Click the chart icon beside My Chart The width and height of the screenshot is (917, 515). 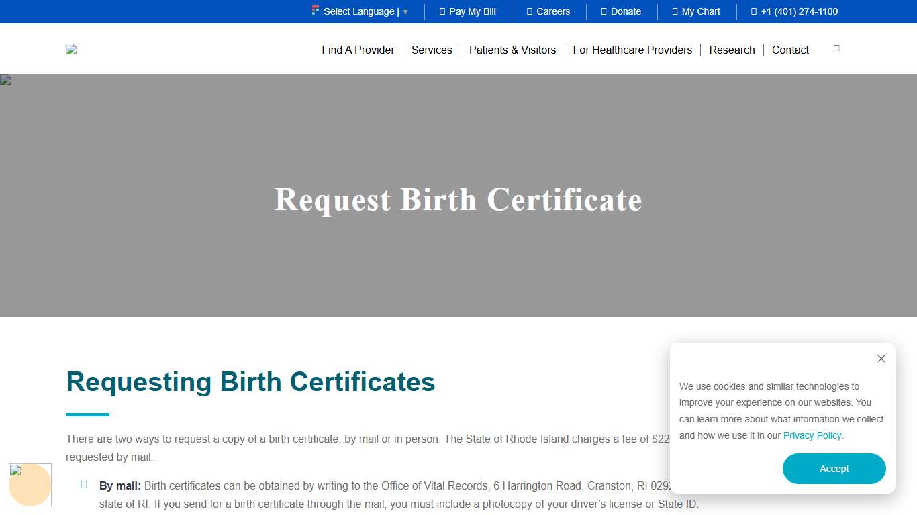pos(675,11)
